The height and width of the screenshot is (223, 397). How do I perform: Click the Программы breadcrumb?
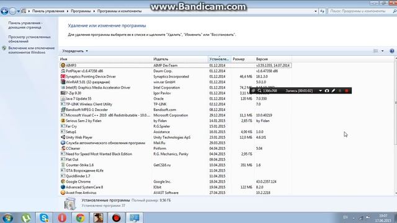click(81, 11)
